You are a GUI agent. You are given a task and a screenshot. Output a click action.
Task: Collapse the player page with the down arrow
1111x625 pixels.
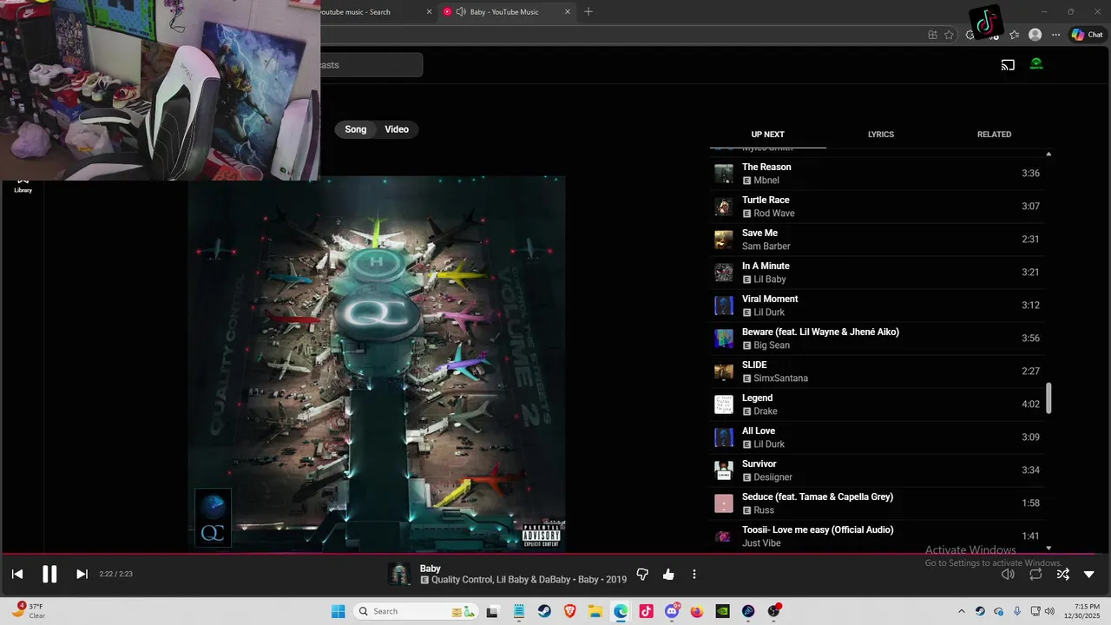click(1089, 574)
